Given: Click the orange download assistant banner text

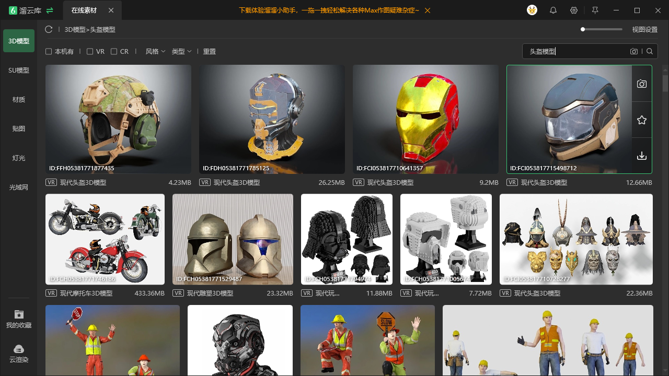Looking at the screenshot, I should click(x=329, y=10).
